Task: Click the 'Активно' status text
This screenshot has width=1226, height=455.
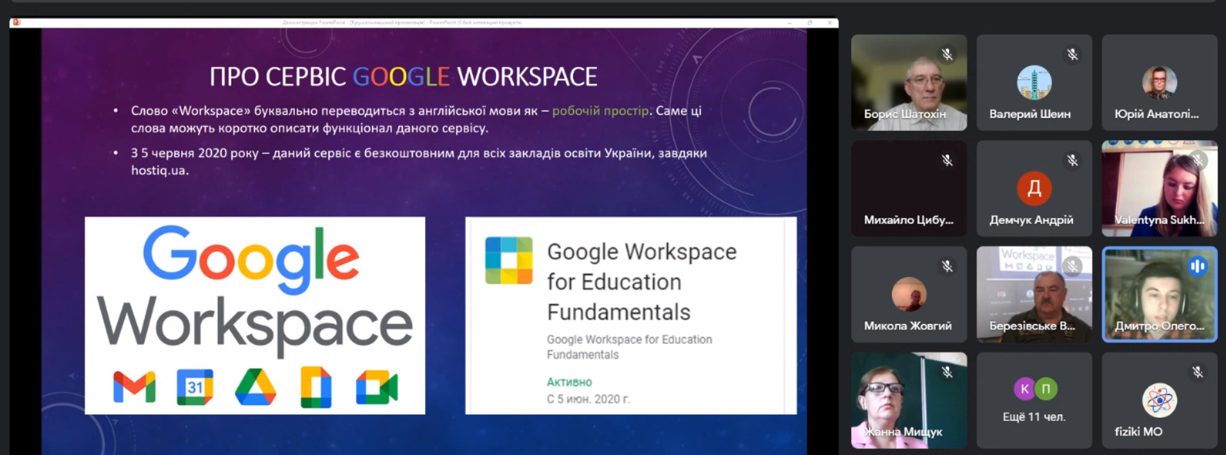Action: 569,382
